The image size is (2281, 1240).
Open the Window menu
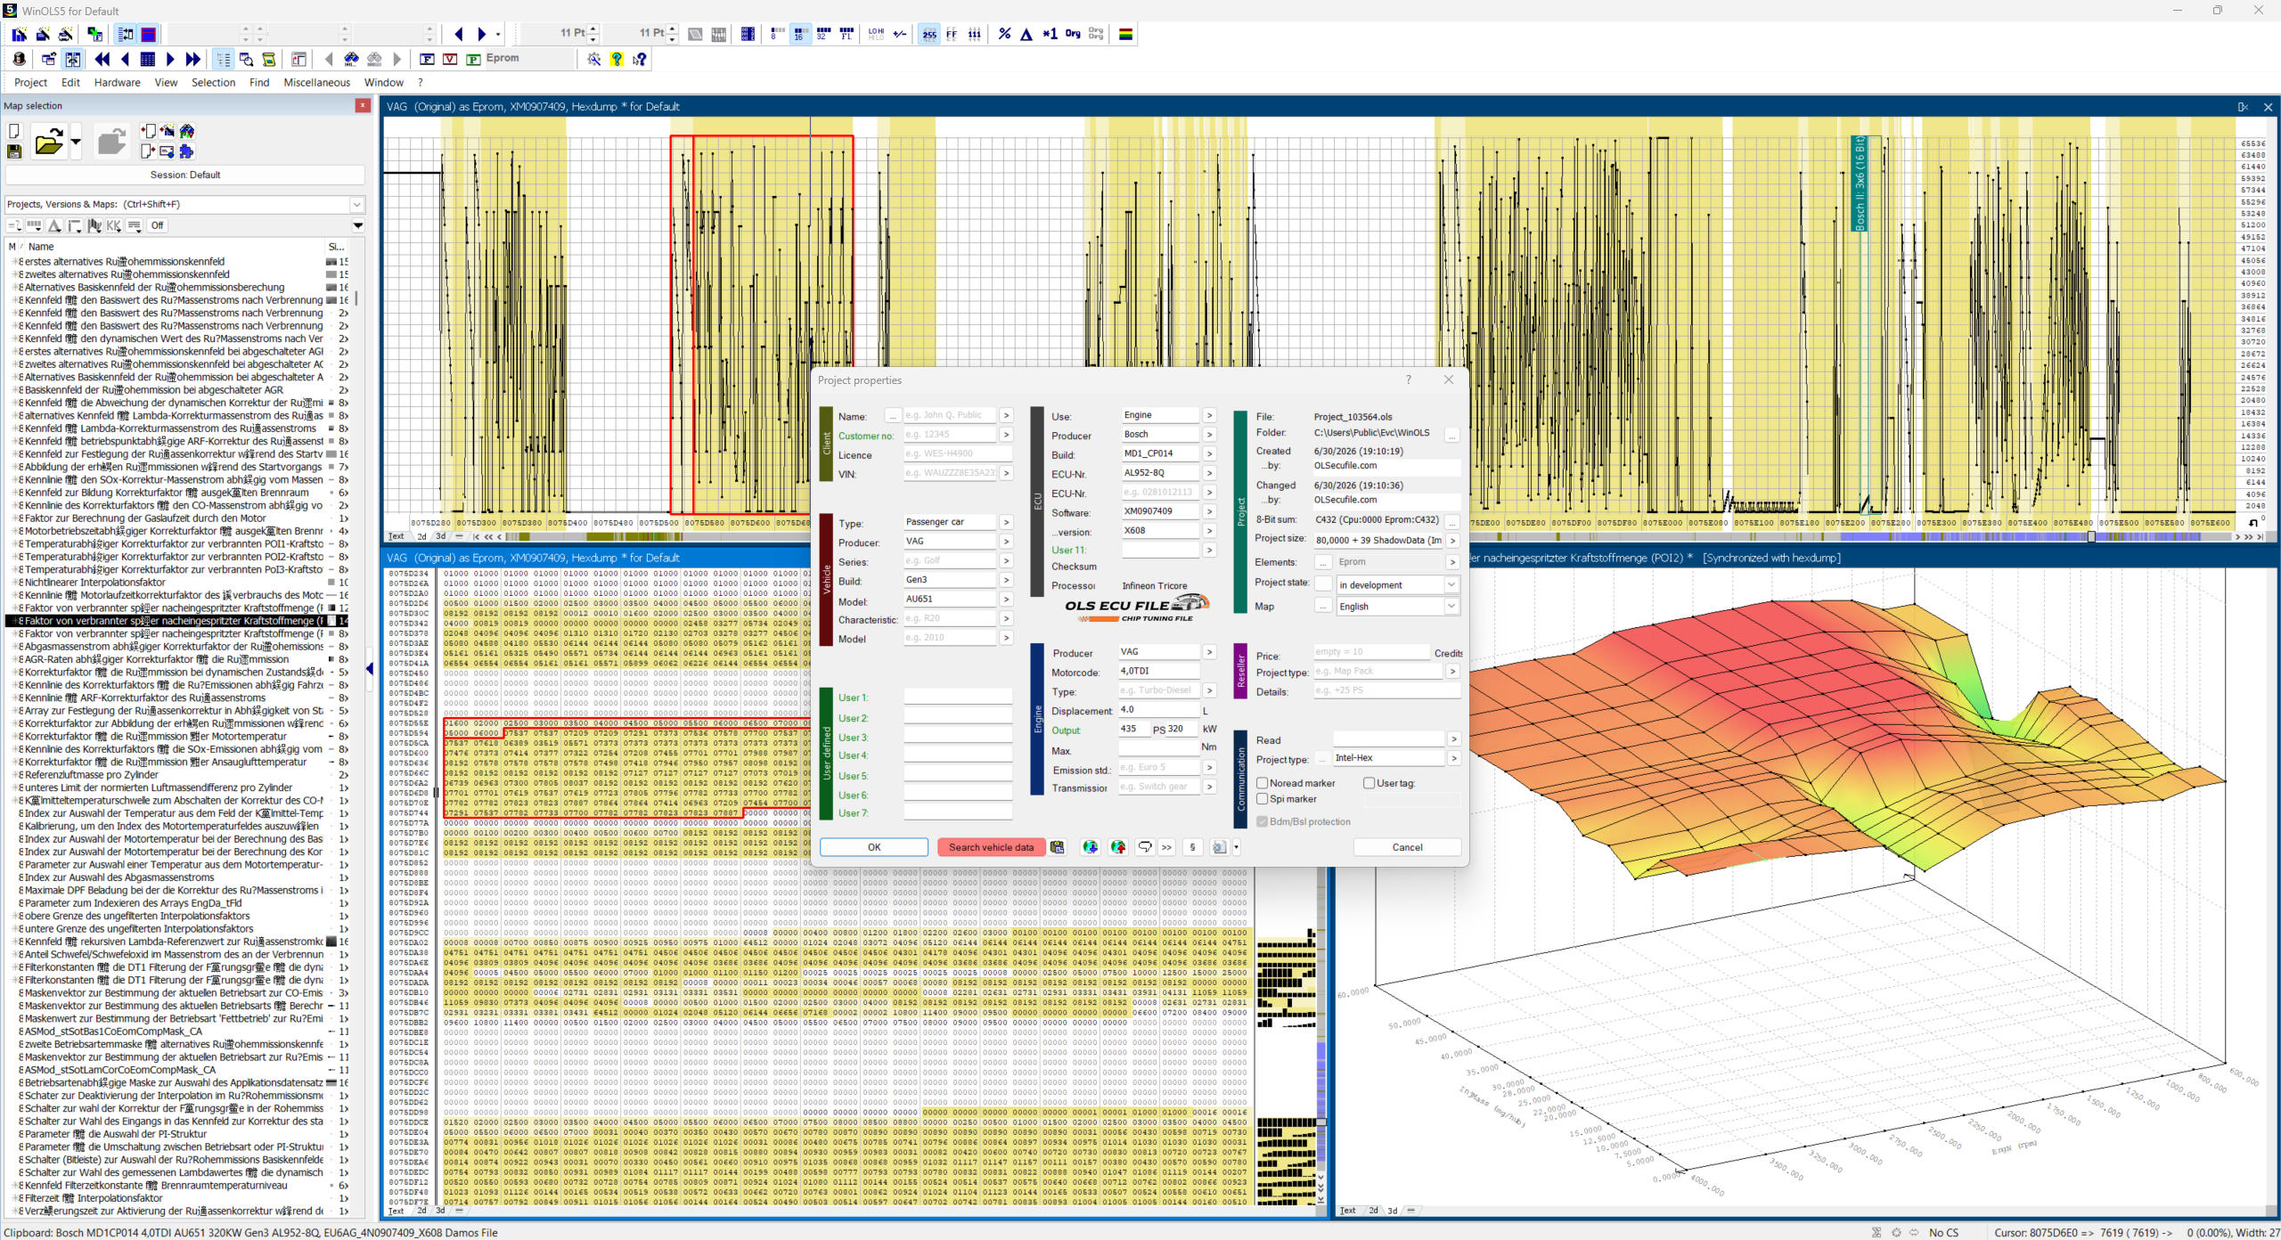pos(384,82)
